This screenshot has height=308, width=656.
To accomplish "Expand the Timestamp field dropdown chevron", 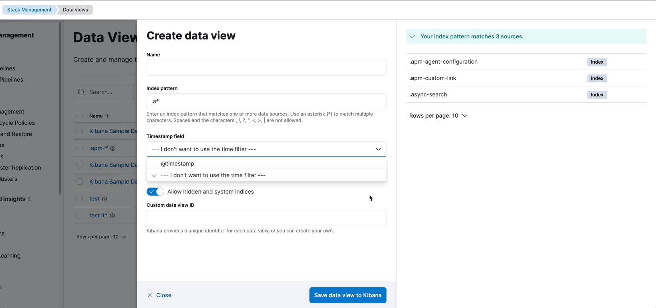I will click(378, 149).
